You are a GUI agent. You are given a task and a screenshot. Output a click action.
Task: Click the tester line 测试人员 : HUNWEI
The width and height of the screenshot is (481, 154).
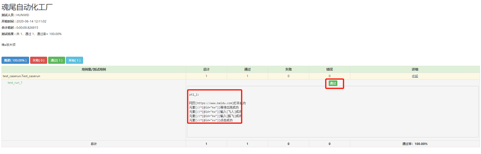[x=15, y=15]
